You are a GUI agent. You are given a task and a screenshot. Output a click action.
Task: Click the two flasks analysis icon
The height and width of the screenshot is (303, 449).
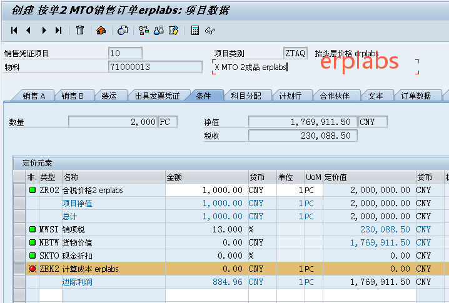click(x=159, y=30)
